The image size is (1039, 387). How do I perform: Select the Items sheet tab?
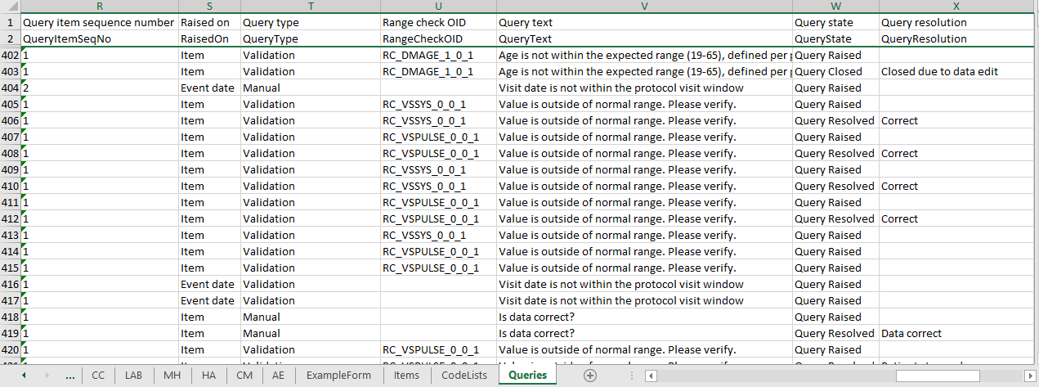click(406, 376)
